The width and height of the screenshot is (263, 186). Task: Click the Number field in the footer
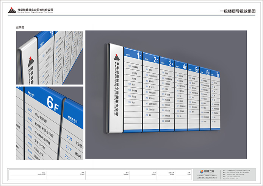pyautogui.click(x=107, y=175)
